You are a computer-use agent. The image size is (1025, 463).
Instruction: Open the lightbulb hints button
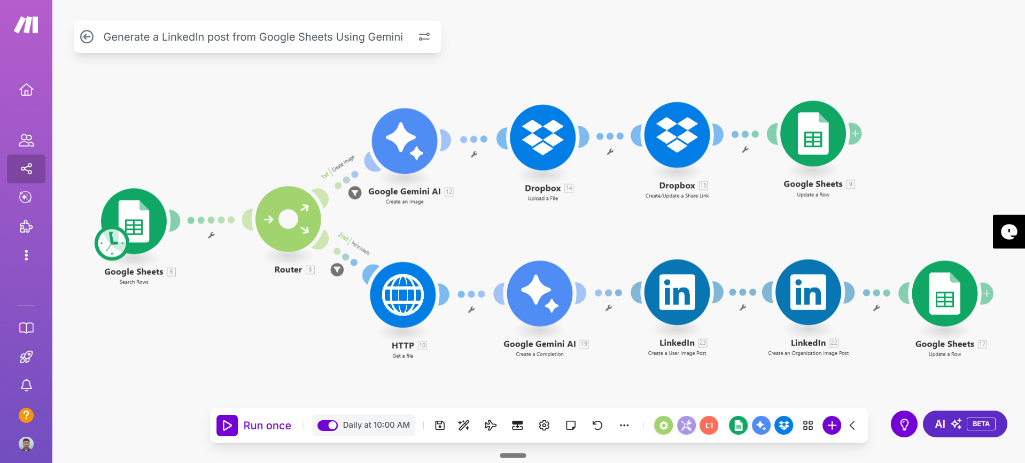[904, 424]
